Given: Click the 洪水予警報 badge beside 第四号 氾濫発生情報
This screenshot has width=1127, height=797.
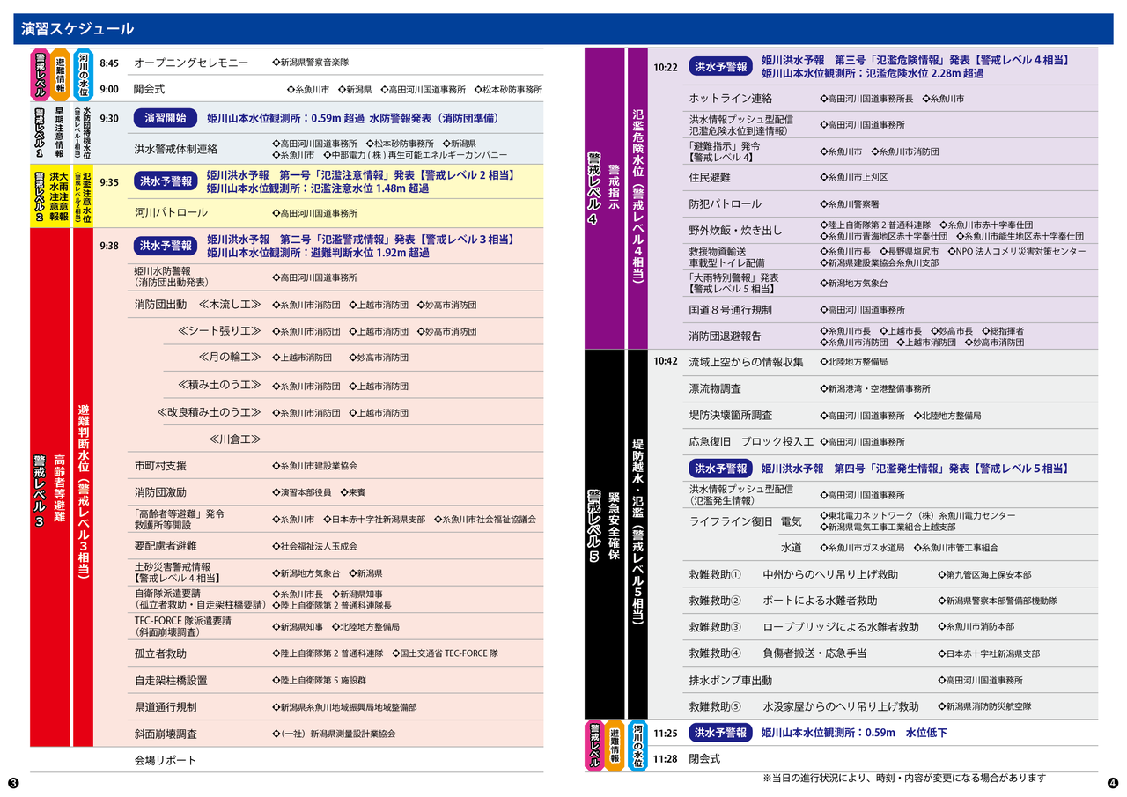Looking at the screenshot, I should click(721, 469).
